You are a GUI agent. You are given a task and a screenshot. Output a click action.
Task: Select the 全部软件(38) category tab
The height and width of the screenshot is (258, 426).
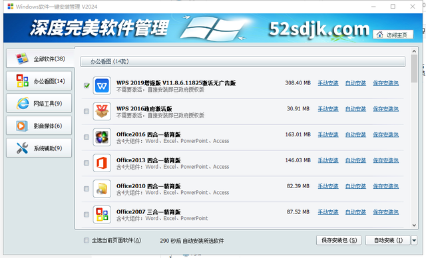click(40, 59)
